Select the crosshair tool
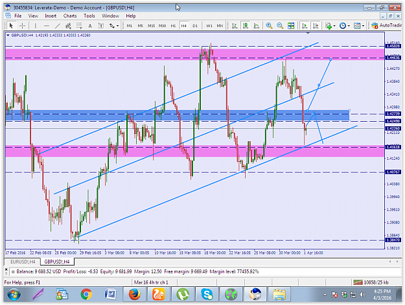Screen dimensions: 405x305 click(x=22, y=25)
